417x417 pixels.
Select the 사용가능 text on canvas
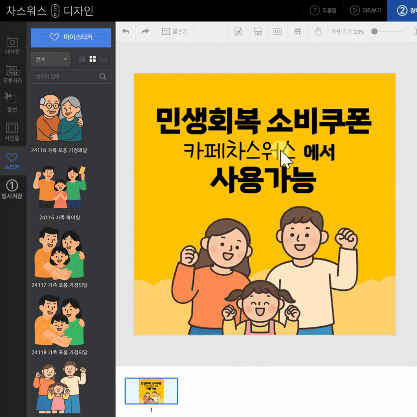[x=263, y=180]
